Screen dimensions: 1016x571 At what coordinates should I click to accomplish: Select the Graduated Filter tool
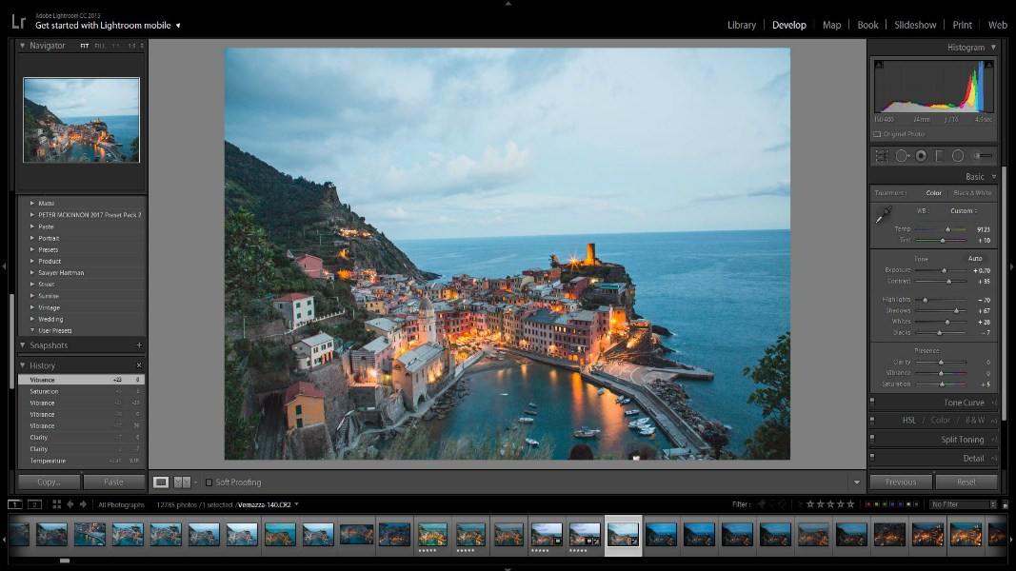coord(939,156)
